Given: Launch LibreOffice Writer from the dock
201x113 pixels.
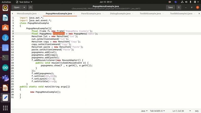Looking at the screenshot, I should tap(5, 18).
